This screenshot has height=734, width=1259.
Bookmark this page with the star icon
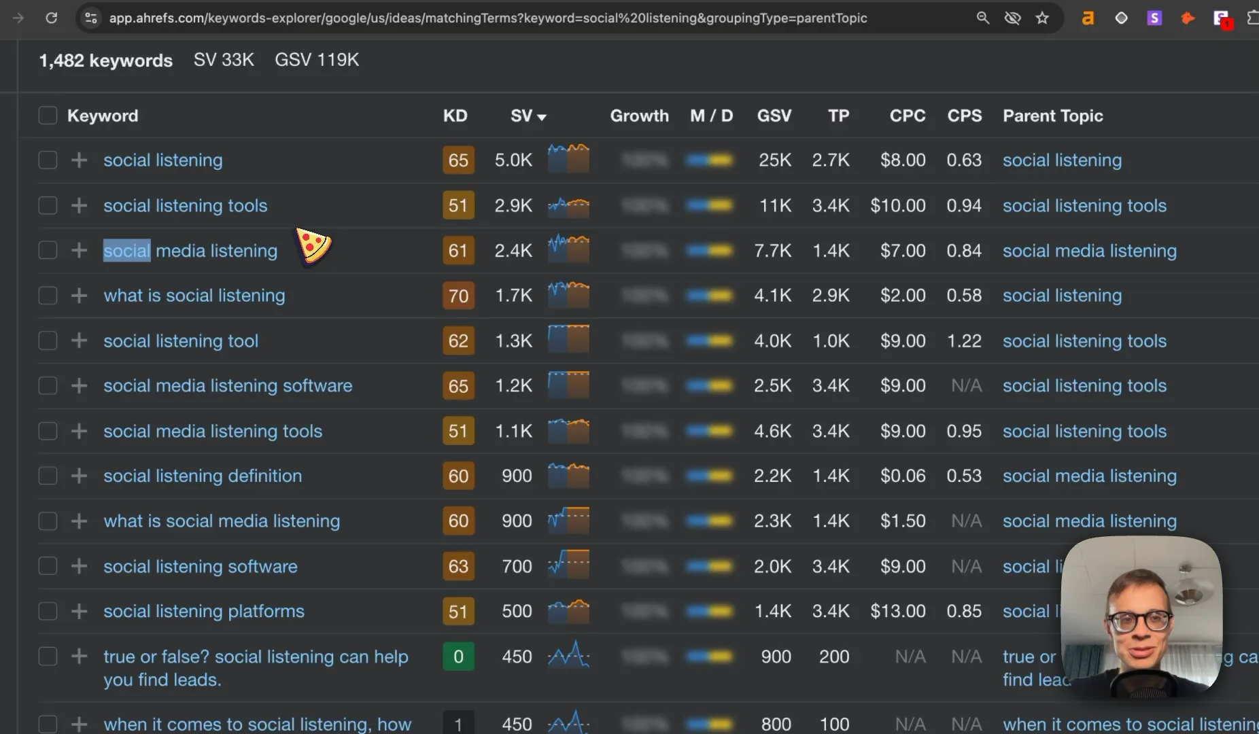pyautogui.click(x=1042, y=18)
